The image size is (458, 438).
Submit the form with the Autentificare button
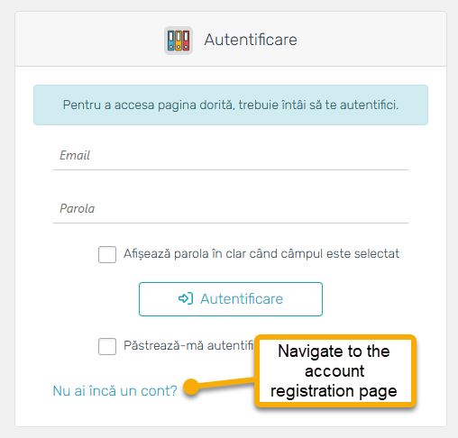[231, 299]
